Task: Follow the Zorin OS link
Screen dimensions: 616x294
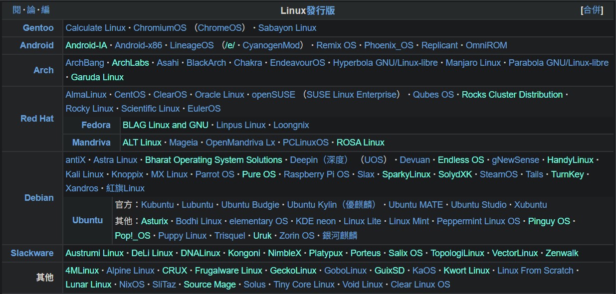Action: click(297, 236)
